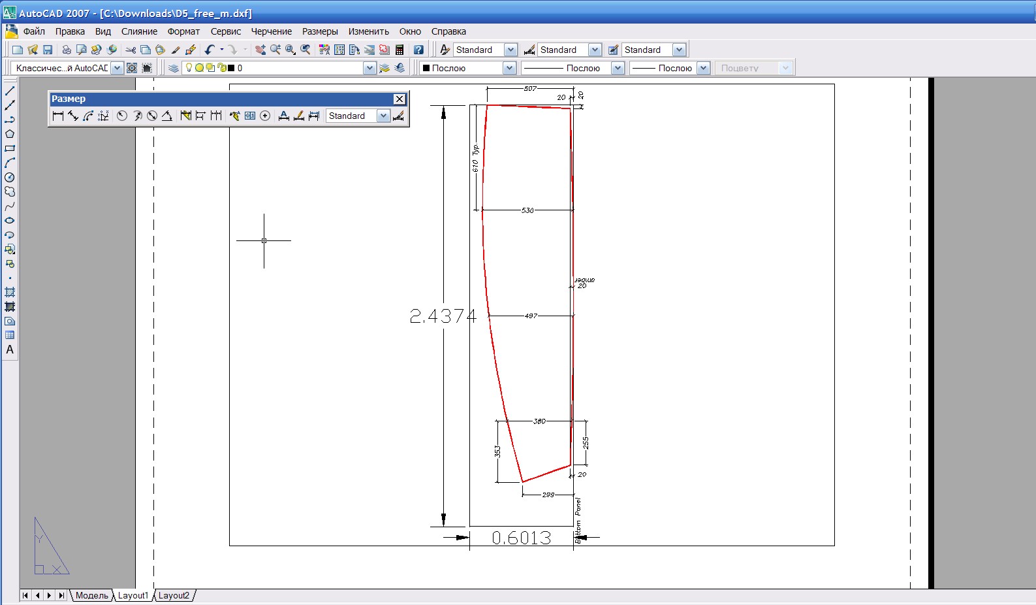The height and width of the screenshot is (605, 1036).
Task: Expand the Классический AutoCAD workspace dropdown
Action: tap(117, 68)
